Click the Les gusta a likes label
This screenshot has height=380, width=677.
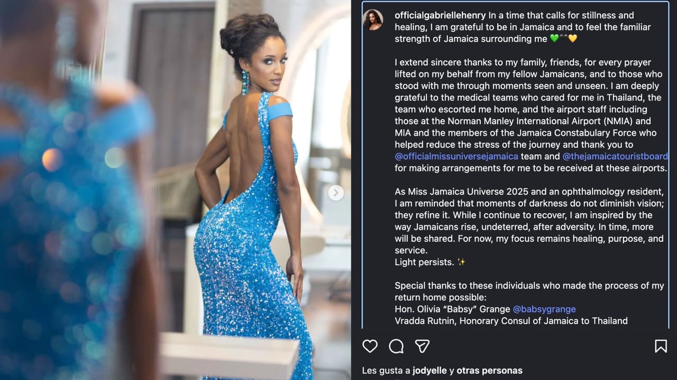point(380,370)
